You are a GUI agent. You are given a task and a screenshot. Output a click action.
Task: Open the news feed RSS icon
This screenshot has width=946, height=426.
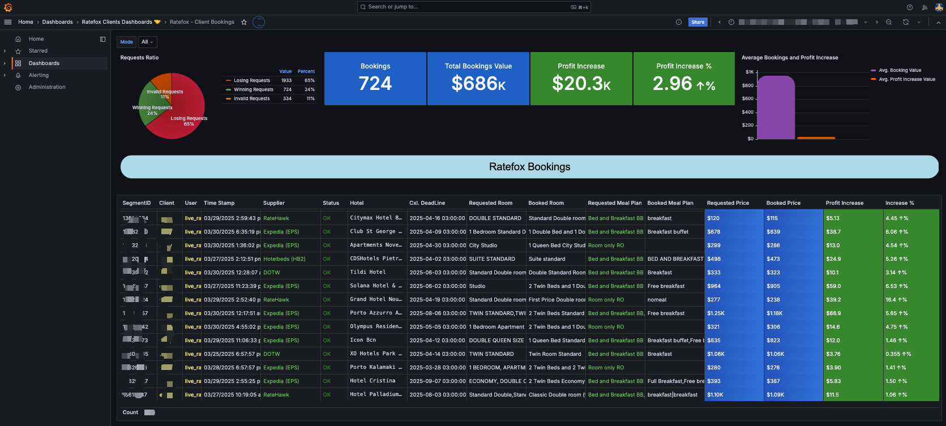point(924,7)
